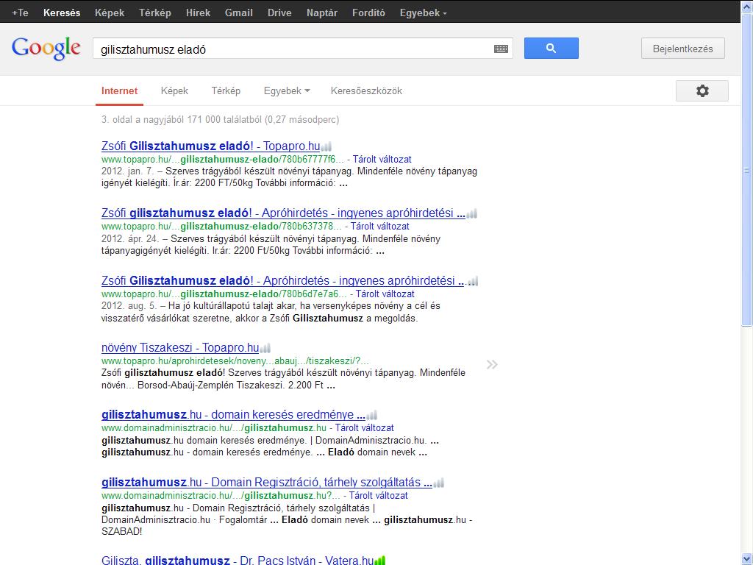Image resolution: width=753 pixels, height=565 pixels.
Task: Open 'gilisztahumusz.hu - domain keresés eredménye' result
Action: (x=233, y=415)
